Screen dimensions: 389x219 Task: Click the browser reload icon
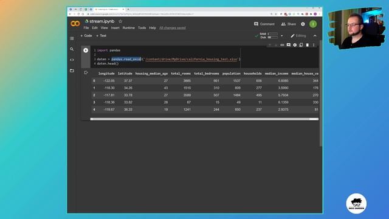(78, 14)
